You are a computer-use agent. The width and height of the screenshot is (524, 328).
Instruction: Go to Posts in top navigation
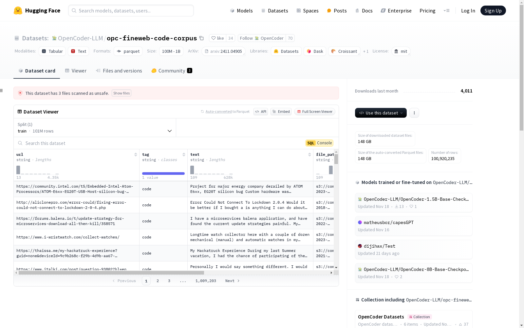337,10
